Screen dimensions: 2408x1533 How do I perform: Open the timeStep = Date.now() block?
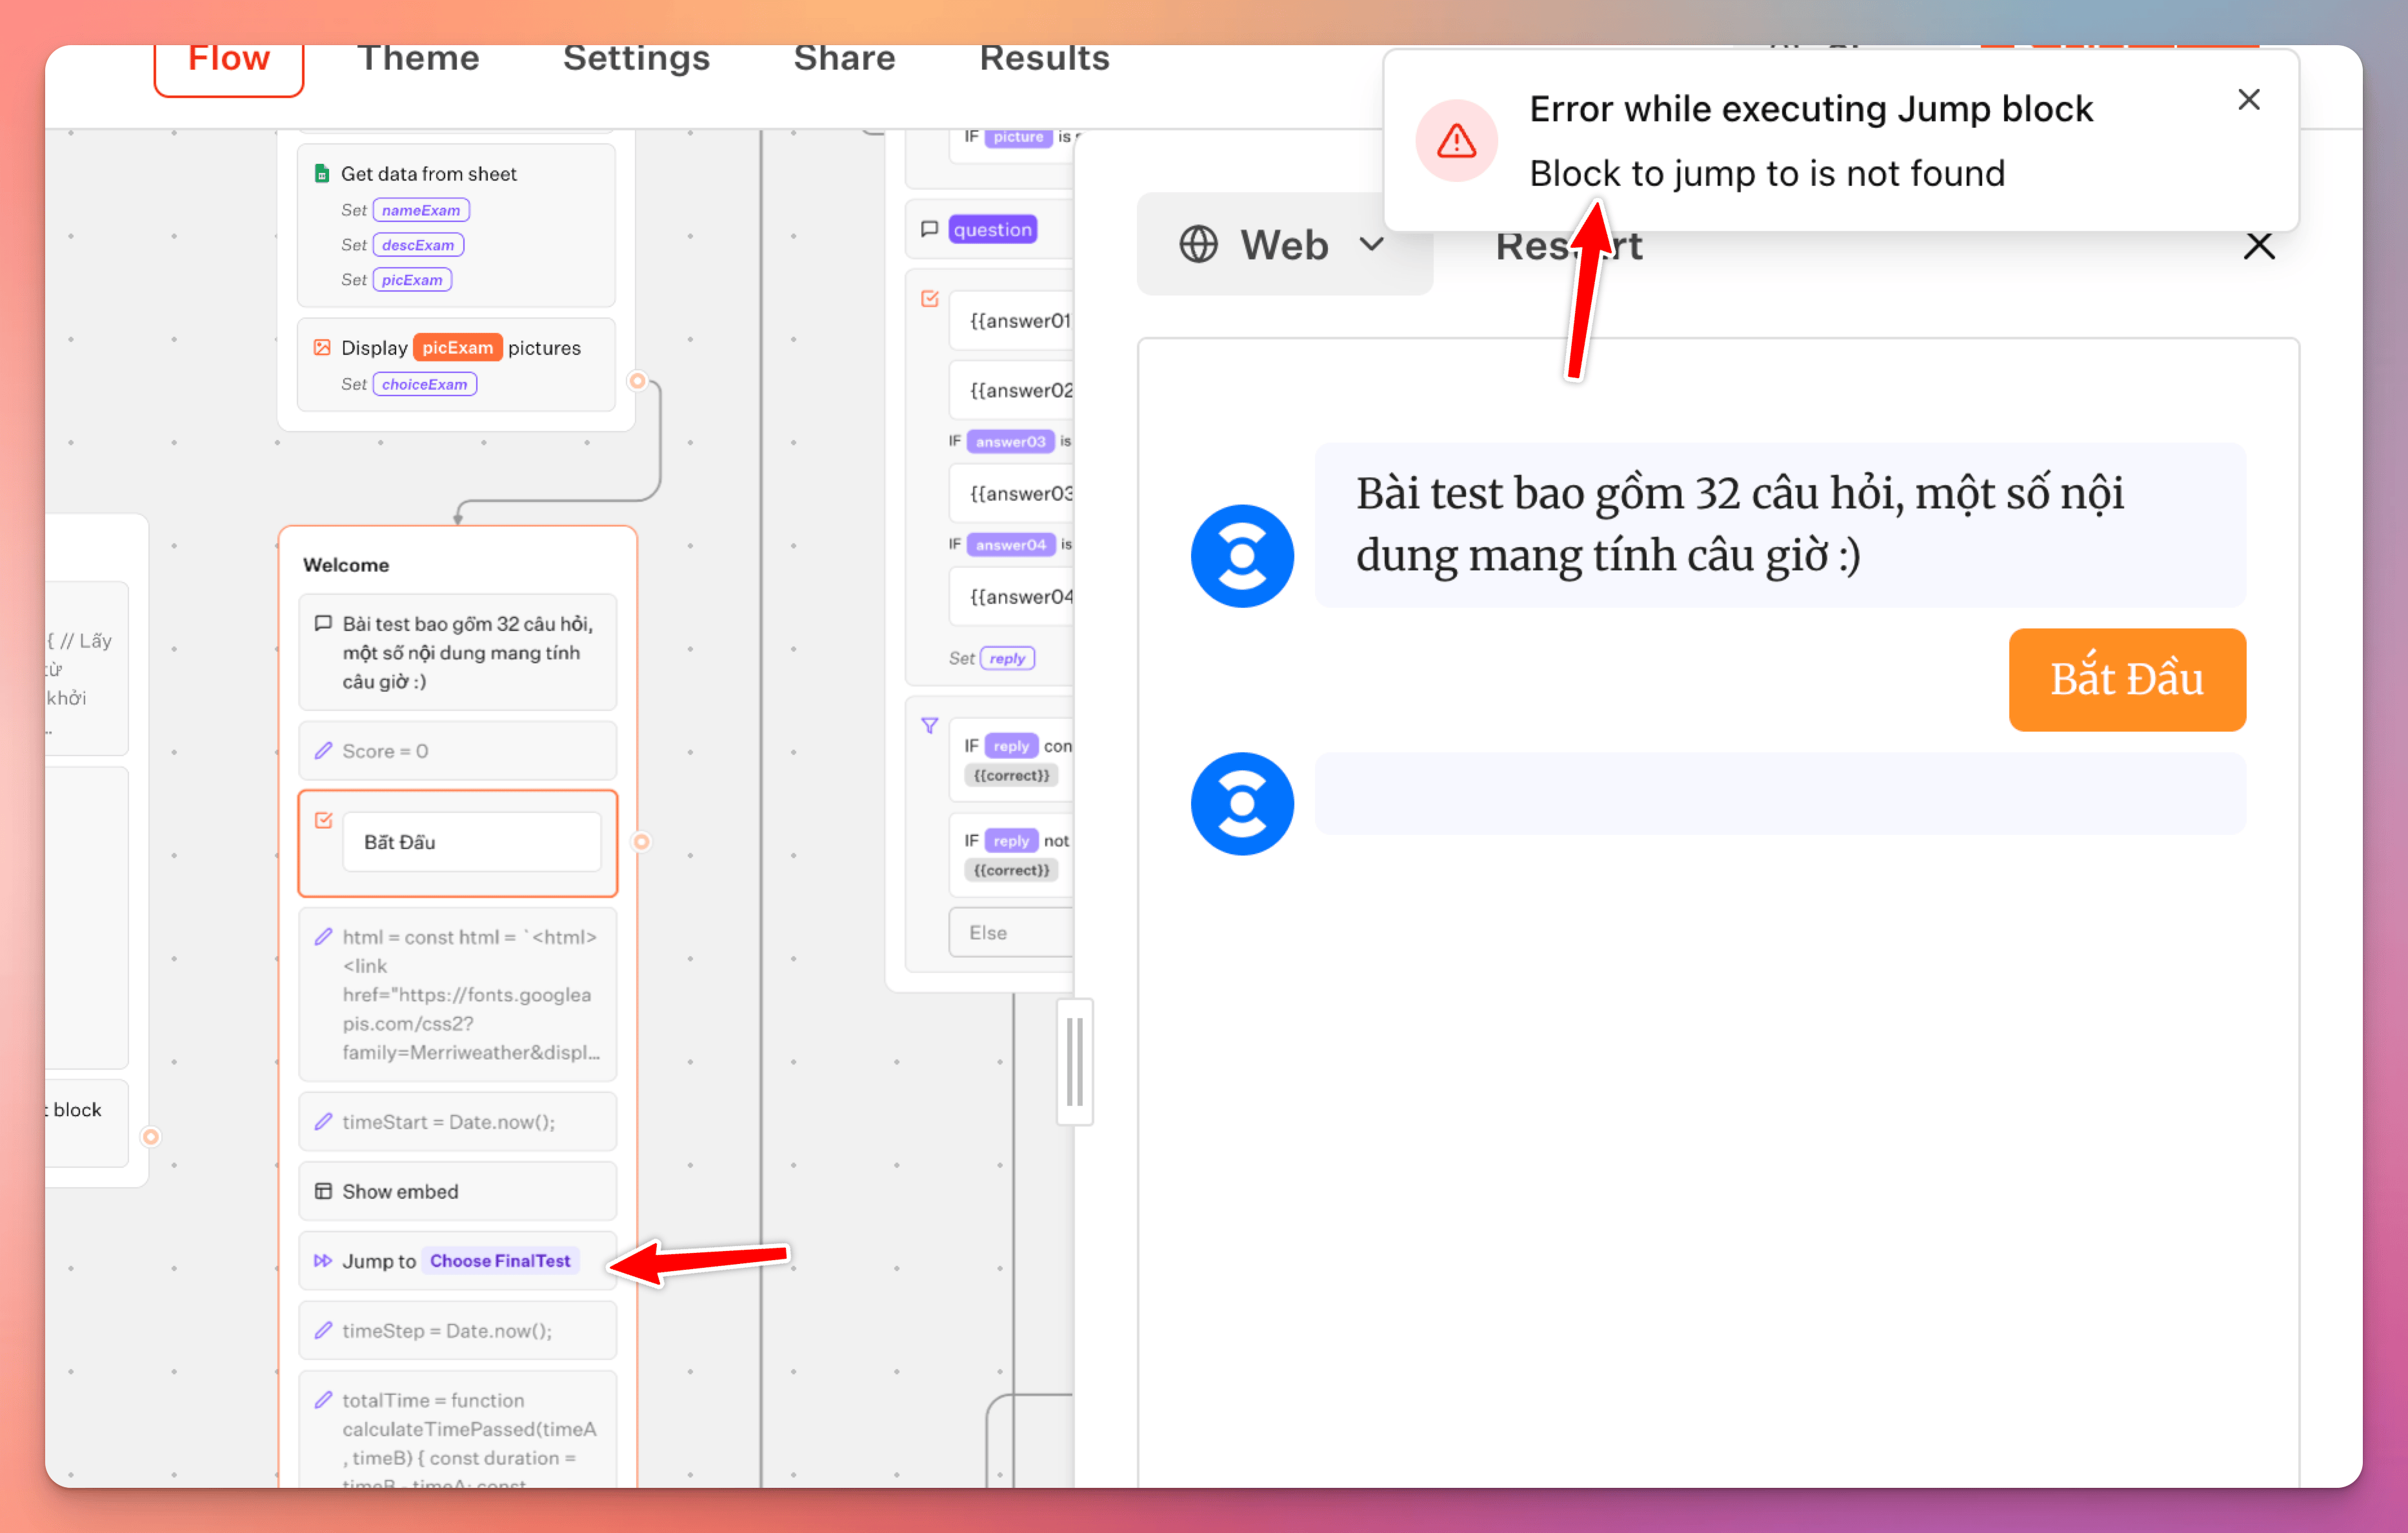pos(457,1330)
